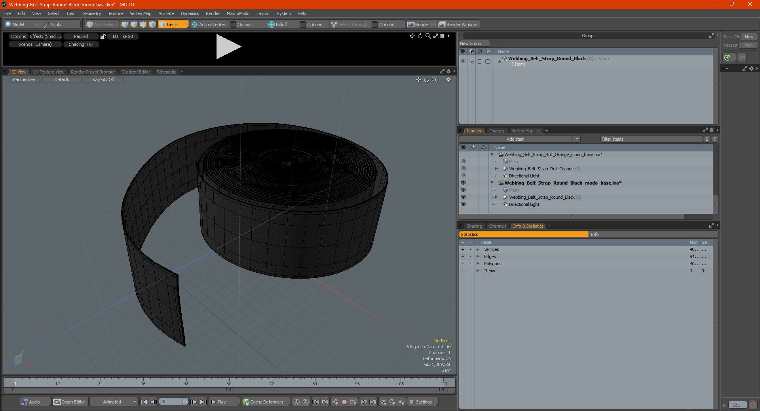Click Render F9 button

(422, 25)
